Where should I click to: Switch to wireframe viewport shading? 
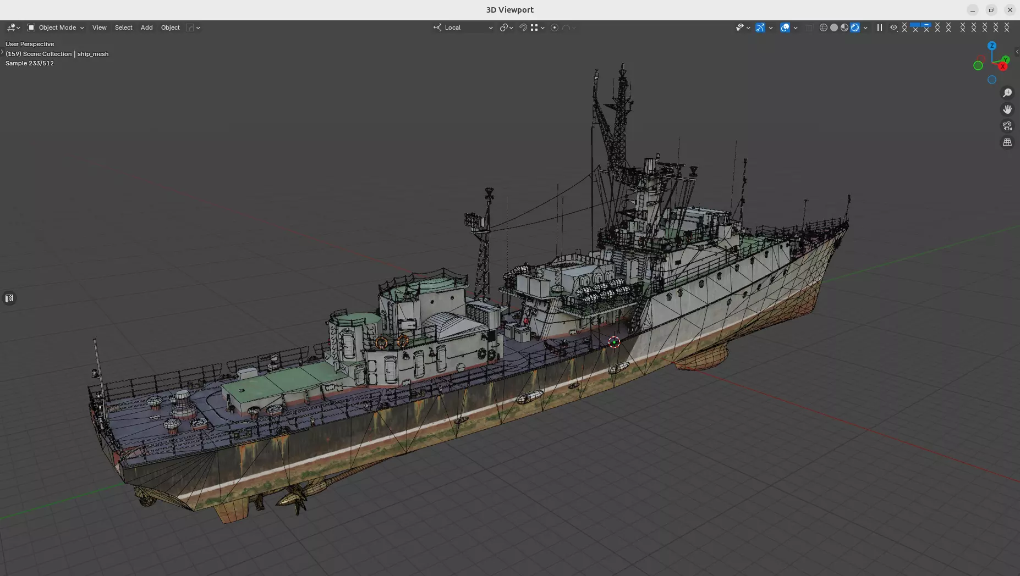(824, 27)
